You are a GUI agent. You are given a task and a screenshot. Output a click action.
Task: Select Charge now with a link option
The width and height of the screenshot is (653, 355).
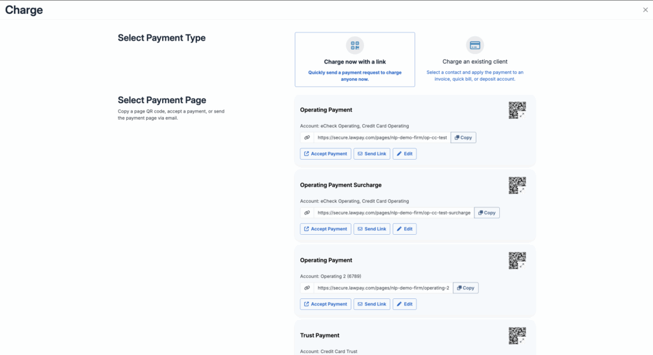355,59
